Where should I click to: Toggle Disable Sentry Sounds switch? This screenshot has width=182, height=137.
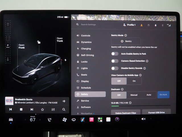click(115, 68)
